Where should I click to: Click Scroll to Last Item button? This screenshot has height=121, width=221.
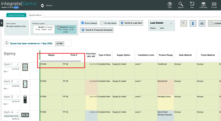pyautogui.click(x=131, y=23)
